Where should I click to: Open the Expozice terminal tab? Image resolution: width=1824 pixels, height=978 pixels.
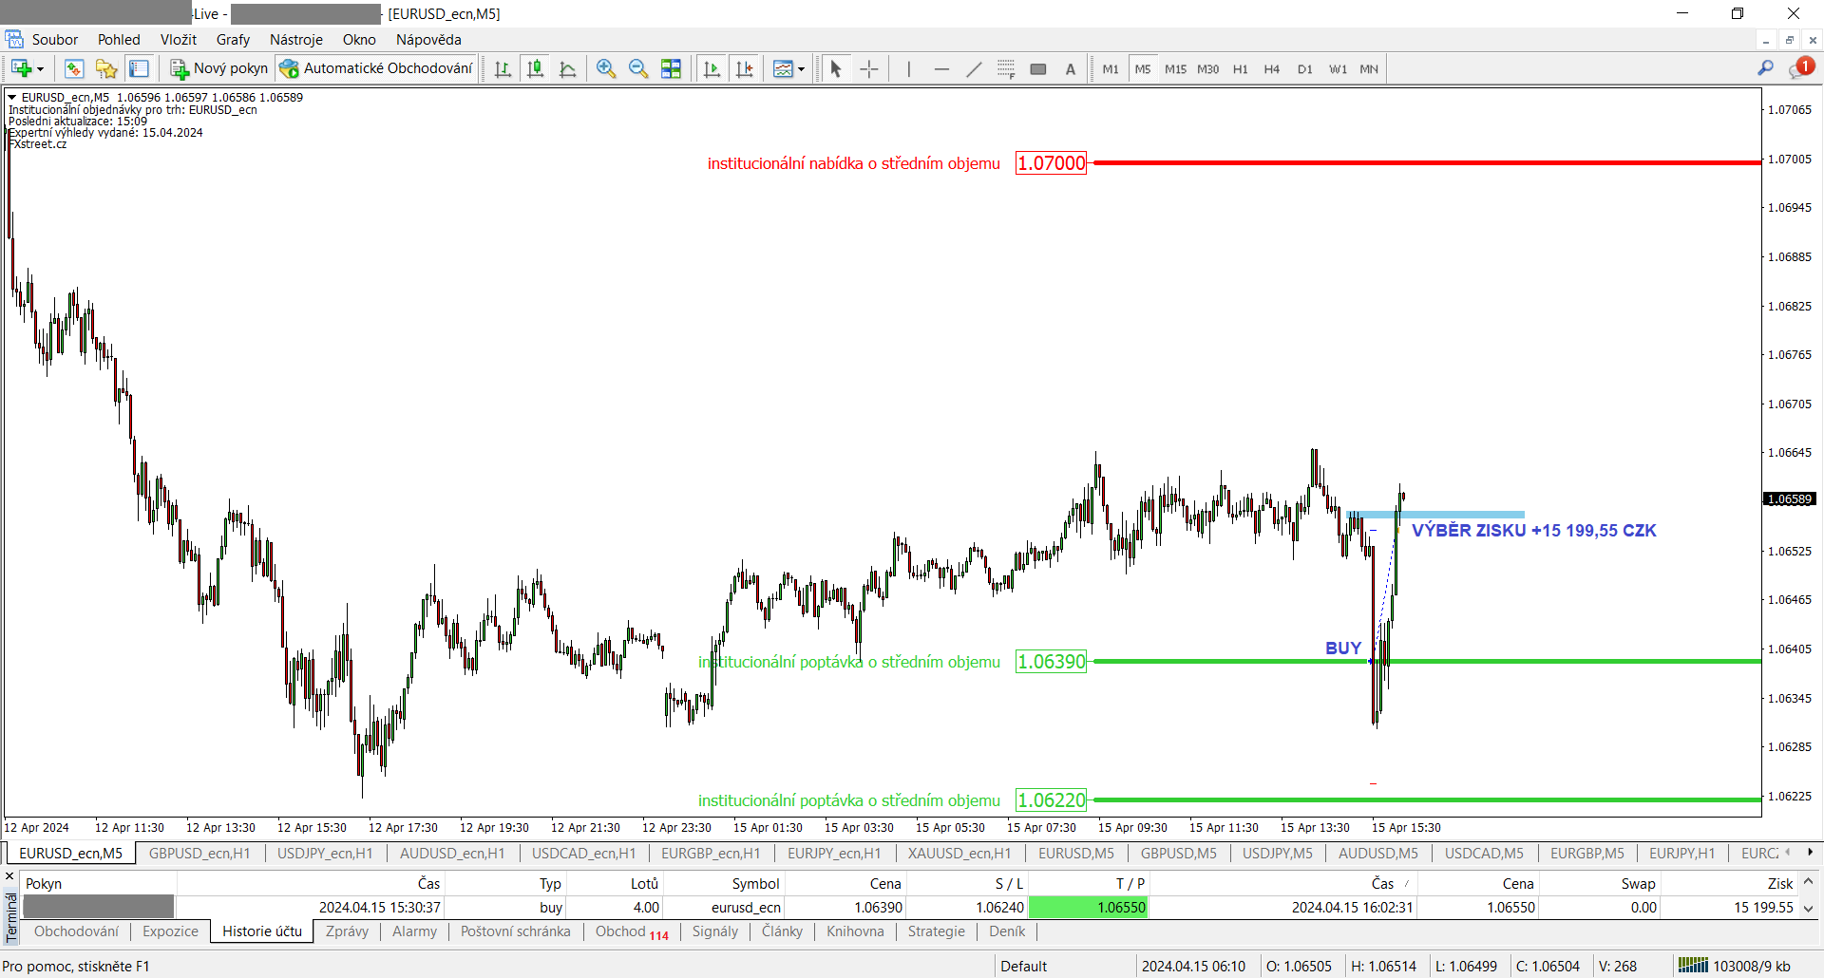click(x=171, y=931)
